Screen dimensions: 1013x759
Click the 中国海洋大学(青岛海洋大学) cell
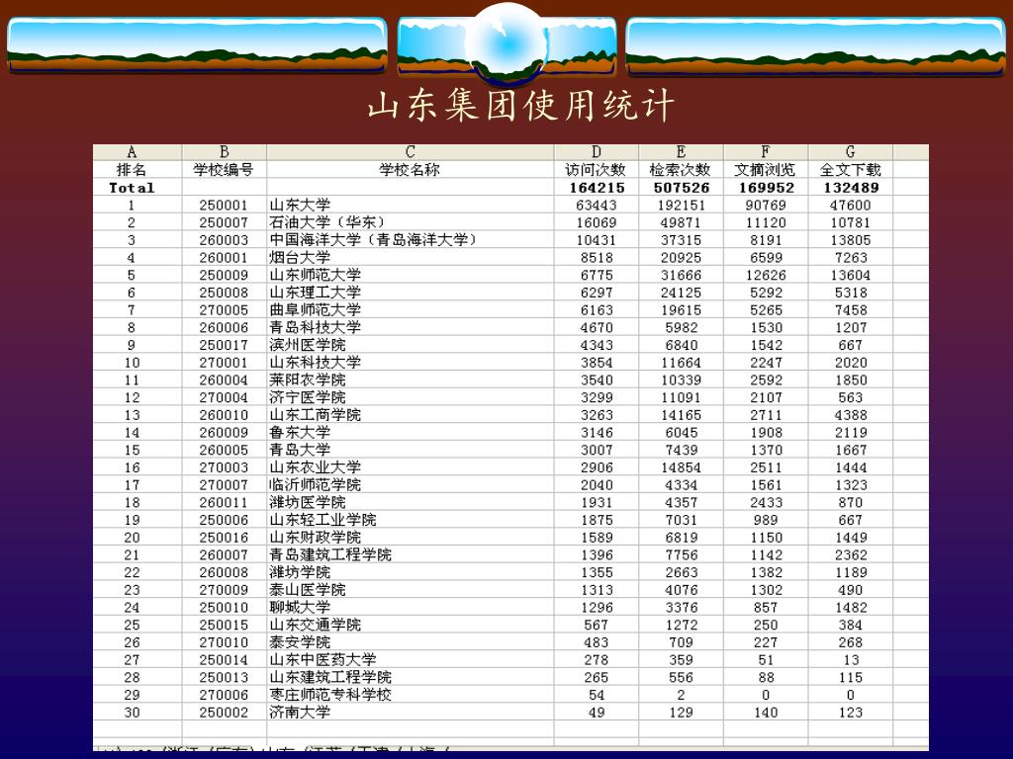pyautogui.click(x=411, y=240)
